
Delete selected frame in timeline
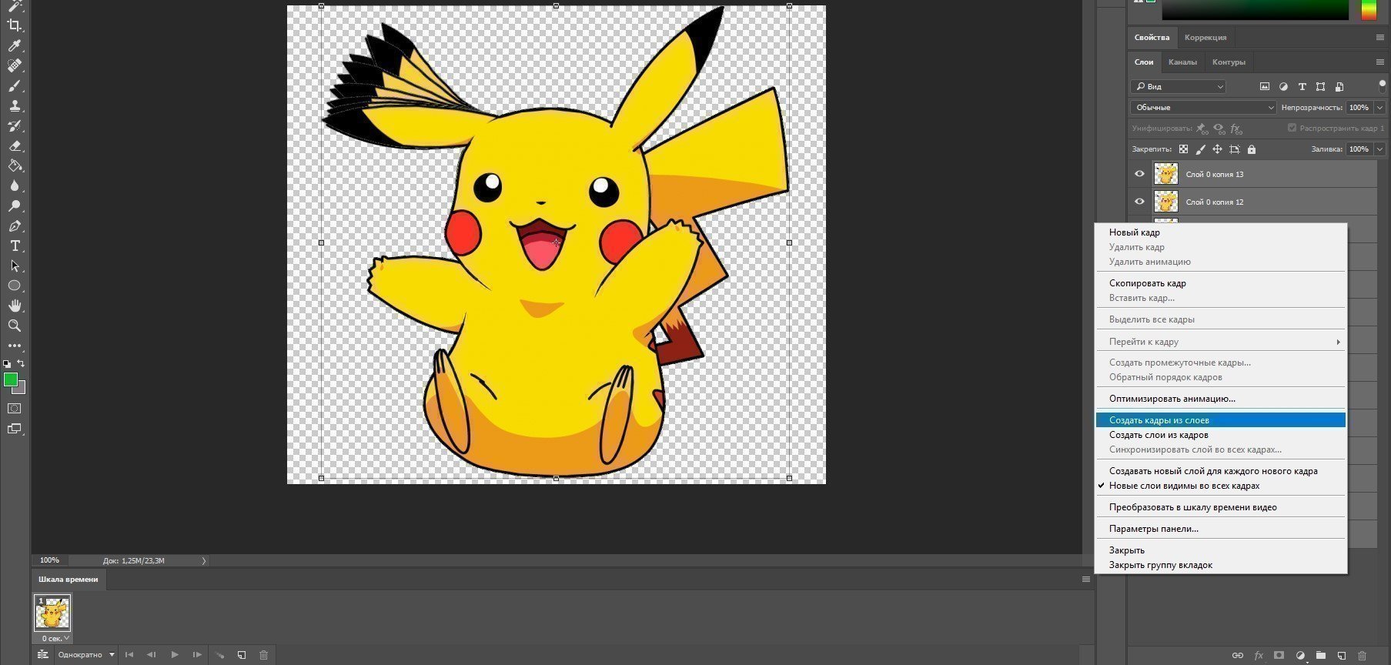(263, 655)
